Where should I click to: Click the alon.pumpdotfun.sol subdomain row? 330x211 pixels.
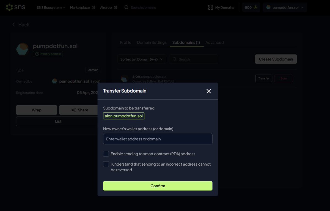(x=207, y=78)
